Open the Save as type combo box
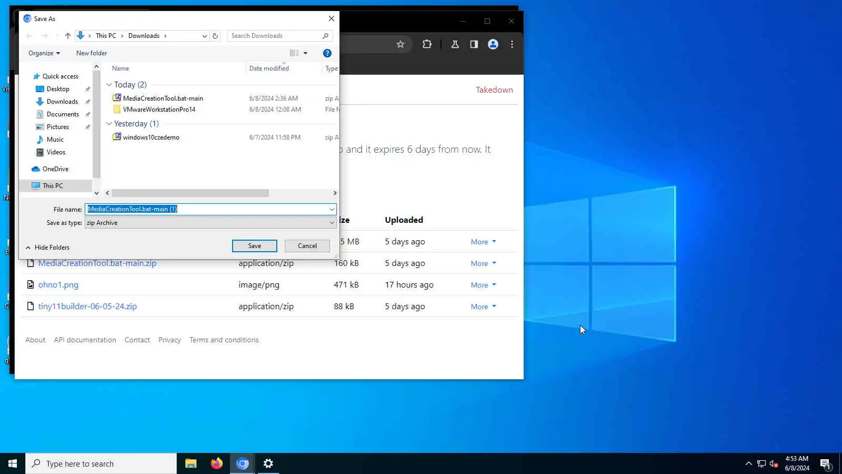The width and height of the screenshot is (842, 474). (x=210, y=223)
